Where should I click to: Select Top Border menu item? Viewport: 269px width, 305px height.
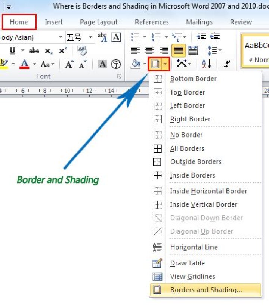pos(205,92)
